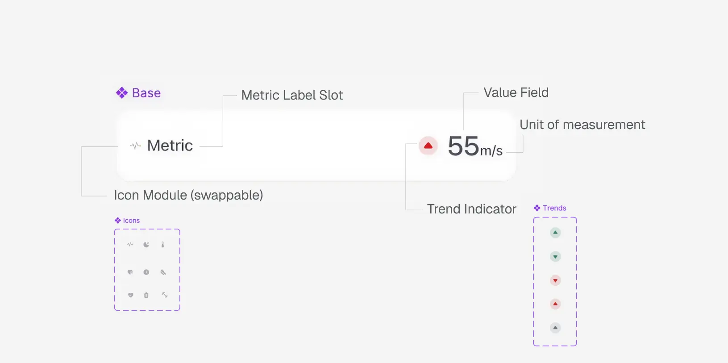This screenshot has width=728, height=363.
Task: Click the Icons component set label
Action: point(131,221)
